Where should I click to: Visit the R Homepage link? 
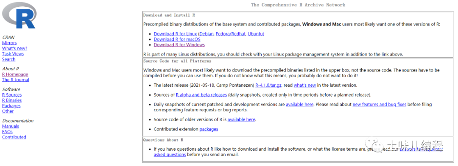click(x=15, y=75)
